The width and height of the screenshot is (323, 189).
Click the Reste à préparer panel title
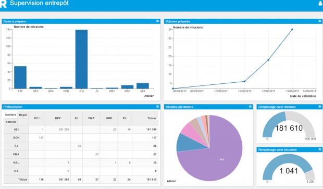pyautogui.click(x=15, y=21)
